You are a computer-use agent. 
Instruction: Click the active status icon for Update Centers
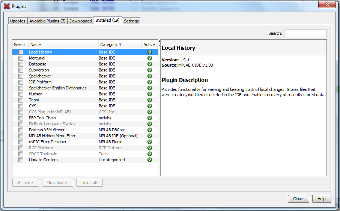coord(150,160)
